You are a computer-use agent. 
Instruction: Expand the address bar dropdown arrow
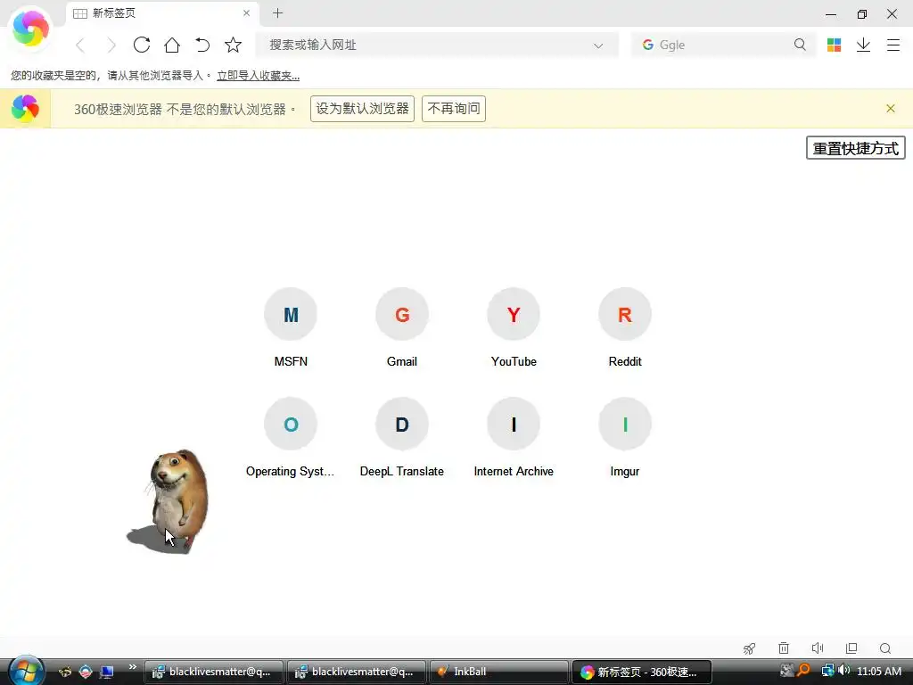598,45
